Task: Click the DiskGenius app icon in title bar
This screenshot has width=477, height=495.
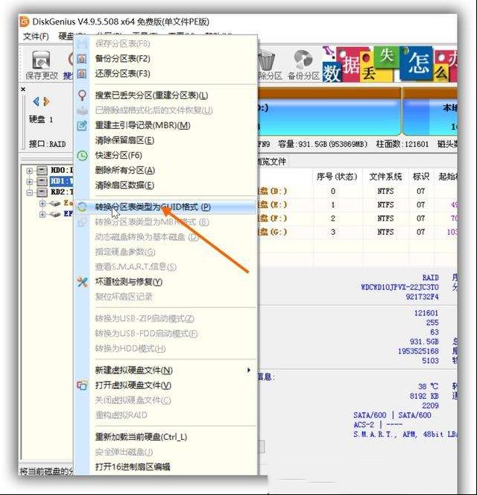Action: pyautogui.click(x=25, y=22)
